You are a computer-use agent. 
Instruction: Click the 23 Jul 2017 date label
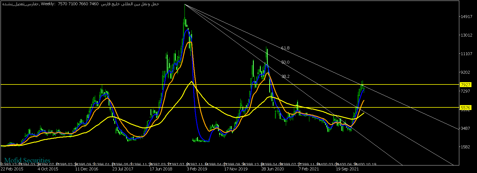coord(123,169)
